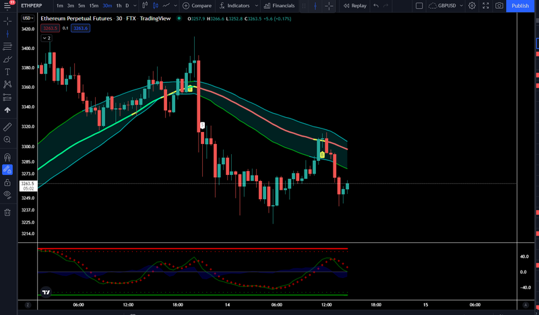Enter fullscreen mode

(486, 5)
